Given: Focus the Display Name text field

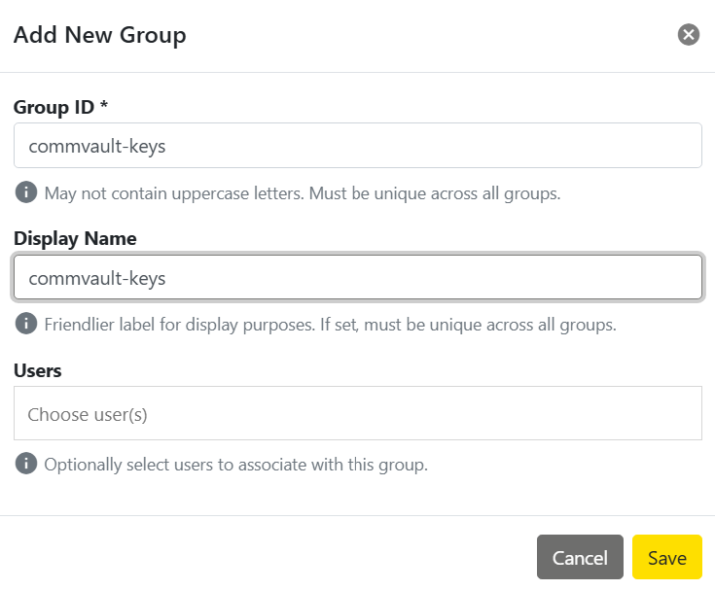Looking at the screenshot, I should pyautogui.click(x=358, y=277).
